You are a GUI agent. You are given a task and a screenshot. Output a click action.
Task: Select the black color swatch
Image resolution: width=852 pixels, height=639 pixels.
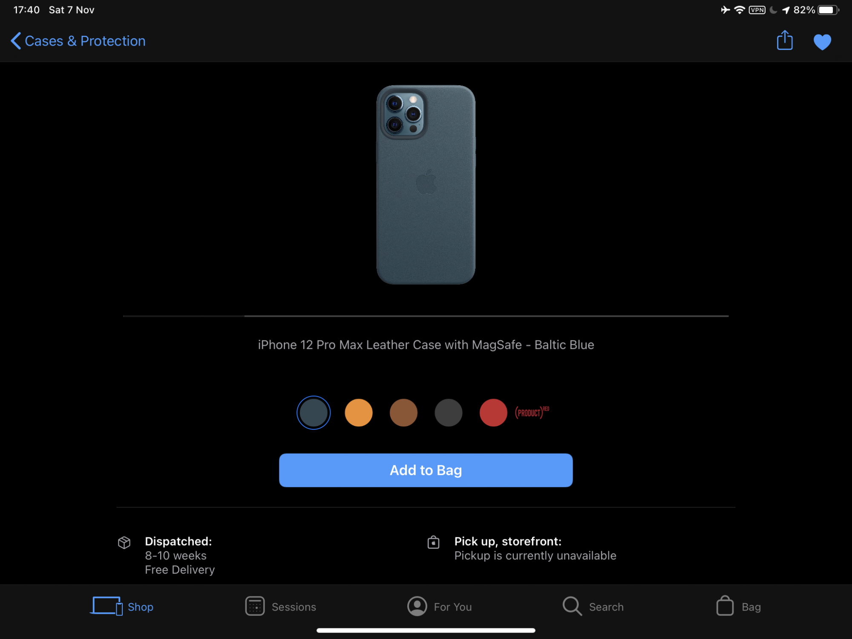point(448,412)
